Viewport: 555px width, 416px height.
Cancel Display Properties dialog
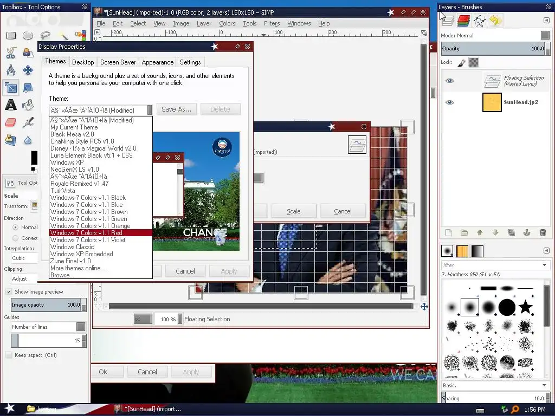tap(185, 271)
